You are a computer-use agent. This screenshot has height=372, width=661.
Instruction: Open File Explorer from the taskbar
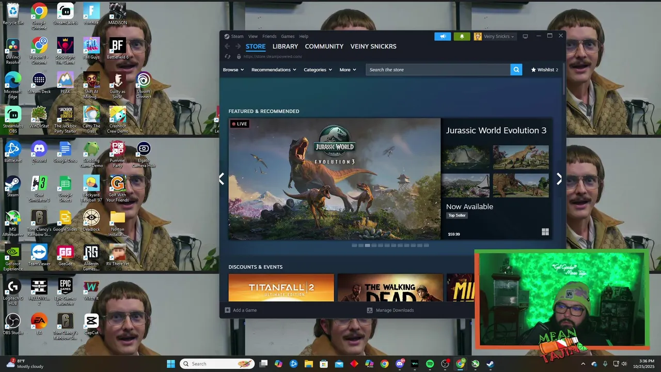tap(309, 364)
